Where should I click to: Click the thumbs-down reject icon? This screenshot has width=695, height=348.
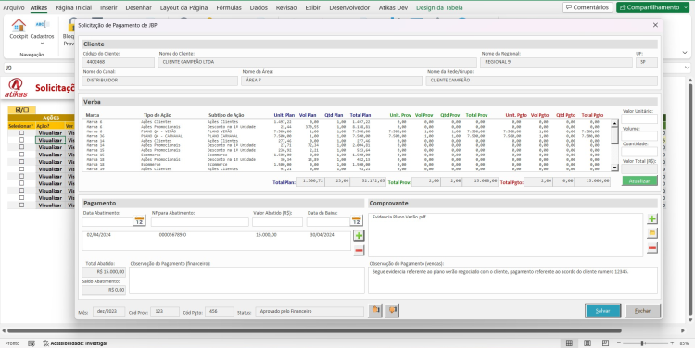(392, 310)
